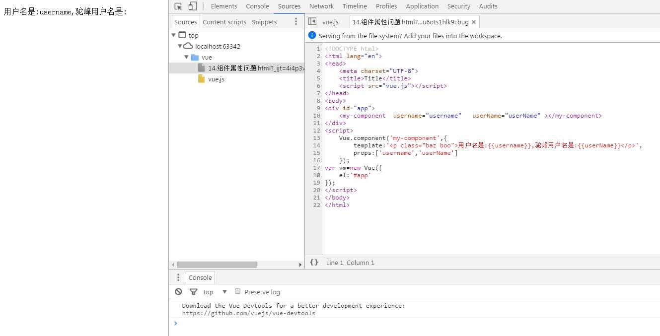660x336 pixels.
Task: Switch to the vue.js editor tab
Action: [x=330, y=22]
